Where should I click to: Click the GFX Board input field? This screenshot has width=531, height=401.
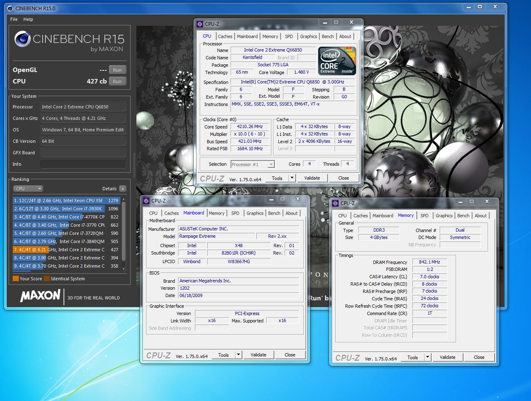pos(83,153)
